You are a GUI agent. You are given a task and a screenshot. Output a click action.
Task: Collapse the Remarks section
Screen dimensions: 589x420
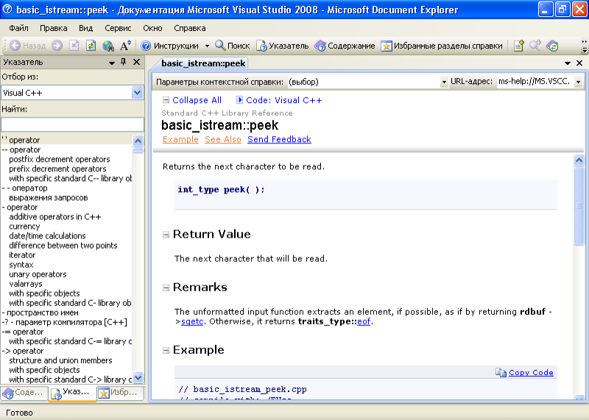point(166,288)
